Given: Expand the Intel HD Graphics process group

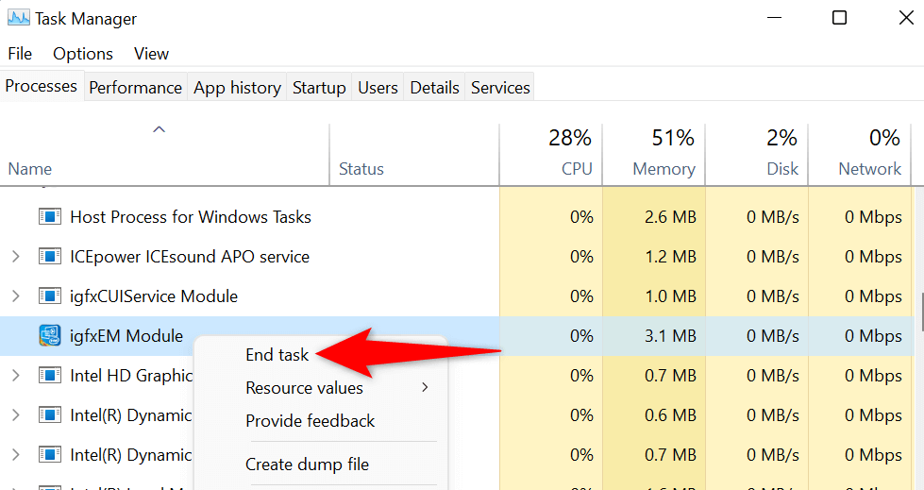Looking at the screenshot, I should (x=15, y=376).
